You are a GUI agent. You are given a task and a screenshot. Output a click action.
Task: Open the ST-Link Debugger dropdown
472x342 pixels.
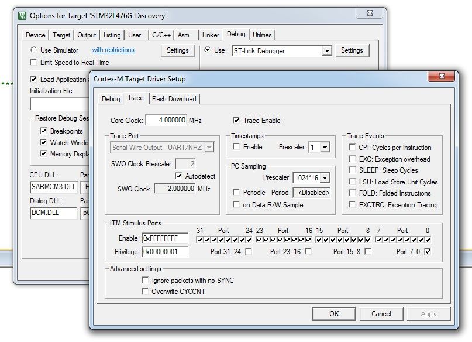click(x=327, y=50)
